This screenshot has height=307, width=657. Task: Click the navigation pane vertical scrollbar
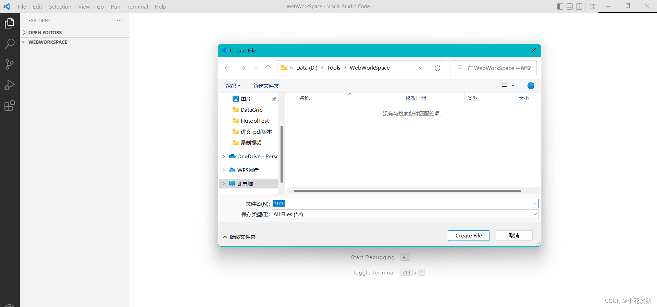click(x=282, y=154)
